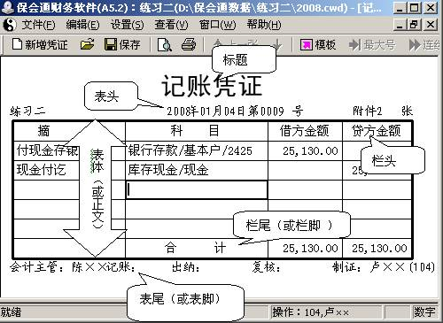Restore the inner document window

[x=414, y=25]
